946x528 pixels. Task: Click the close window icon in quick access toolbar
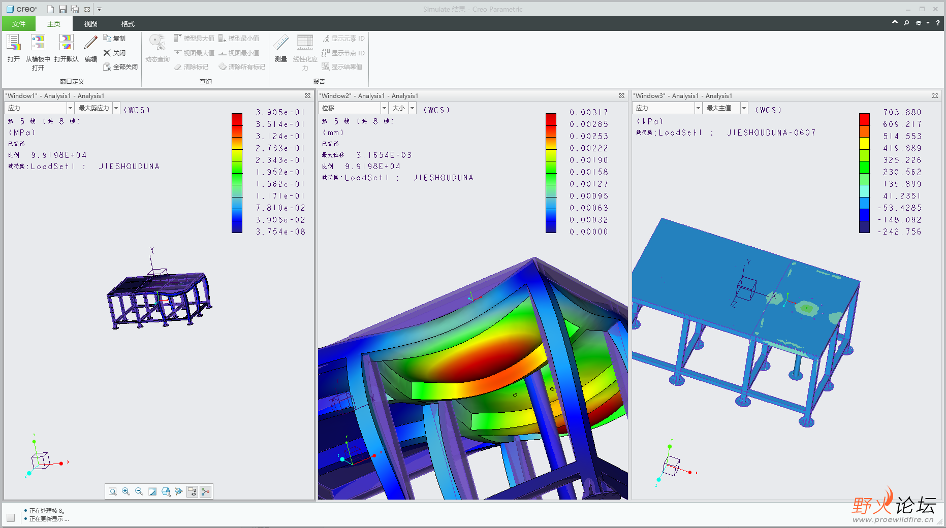pyautogui.click(x=87, y=9)
